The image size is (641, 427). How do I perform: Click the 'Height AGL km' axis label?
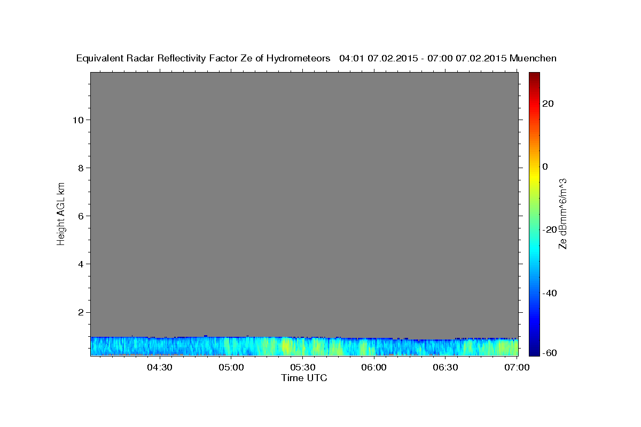pyautogui.click(x=61, y=213)
